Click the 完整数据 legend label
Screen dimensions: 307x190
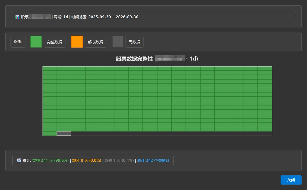pyautogui.click(x=54, y=42)
